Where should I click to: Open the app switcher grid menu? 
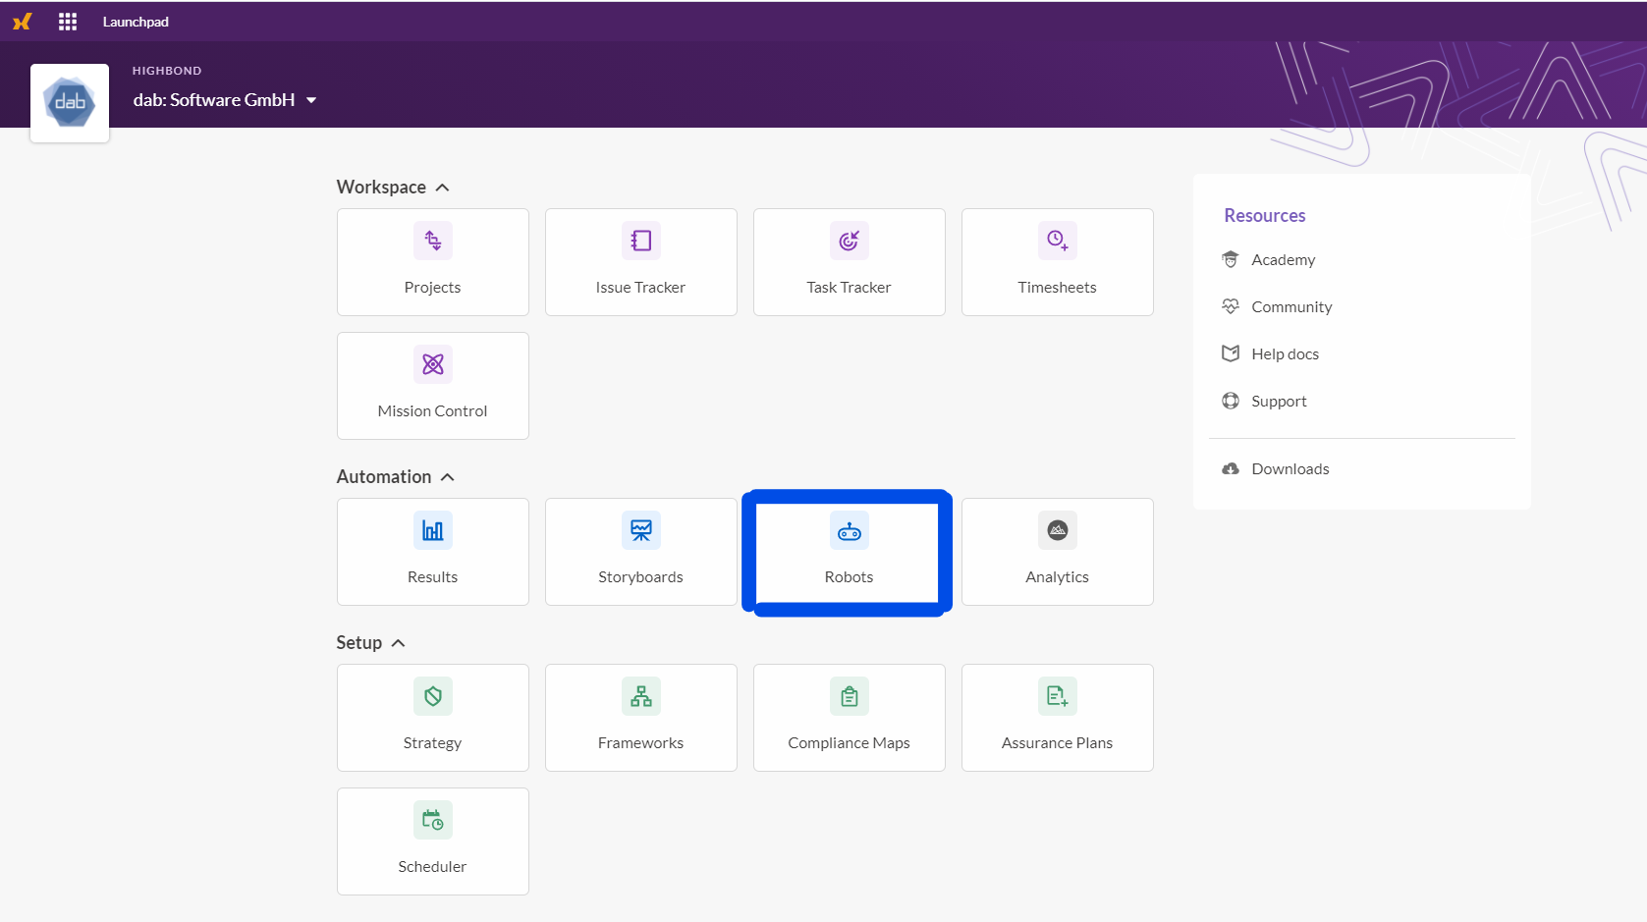[68, 22]
